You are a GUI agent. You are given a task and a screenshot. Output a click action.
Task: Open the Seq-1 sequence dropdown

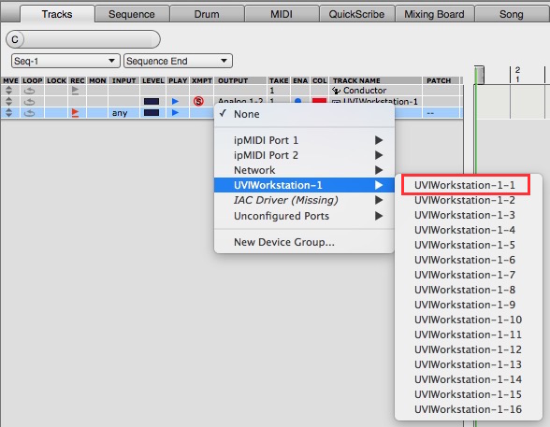[65, 61]
